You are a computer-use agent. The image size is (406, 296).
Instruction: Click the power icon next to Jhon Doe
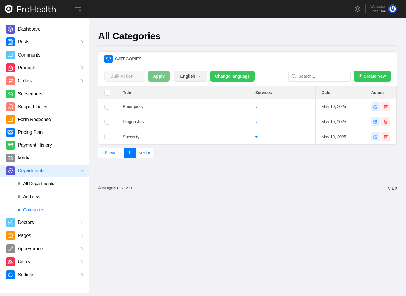point(393,9)
